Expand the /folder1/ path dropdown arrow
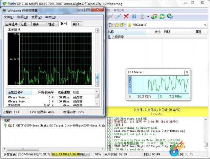The width and height of the screenshot is (210, 159). 205,25
